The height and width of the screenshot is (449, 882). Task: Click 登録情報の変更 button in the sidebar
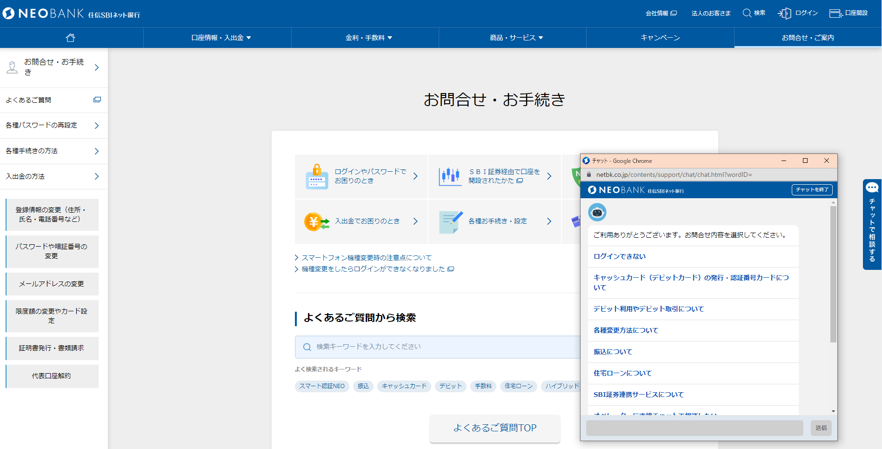[x=52, y=214]
